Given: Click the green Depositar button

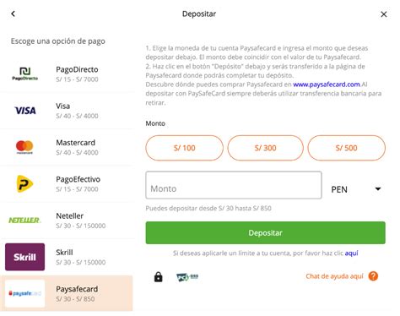Looking at the screenshot, I should [266, 232].
